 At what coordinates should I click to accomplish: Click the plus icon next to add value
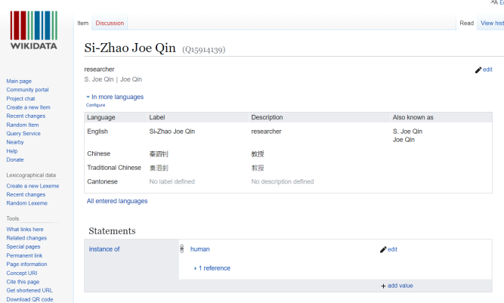(383, 286)
